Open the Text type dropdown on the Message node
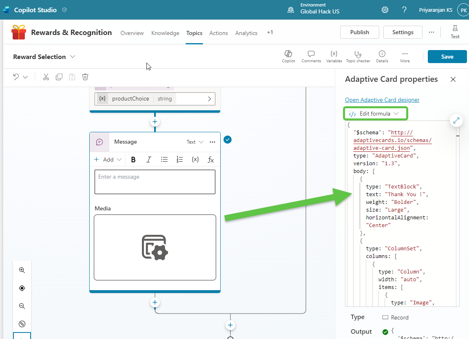The width and height of the screenshot is (469, 339). point(195,142)
